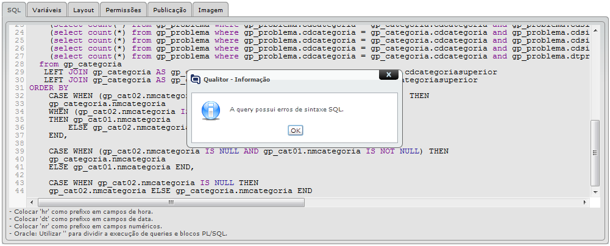Select the Permissões tab
Screen dimensions: 610x246
pos(122,10)
